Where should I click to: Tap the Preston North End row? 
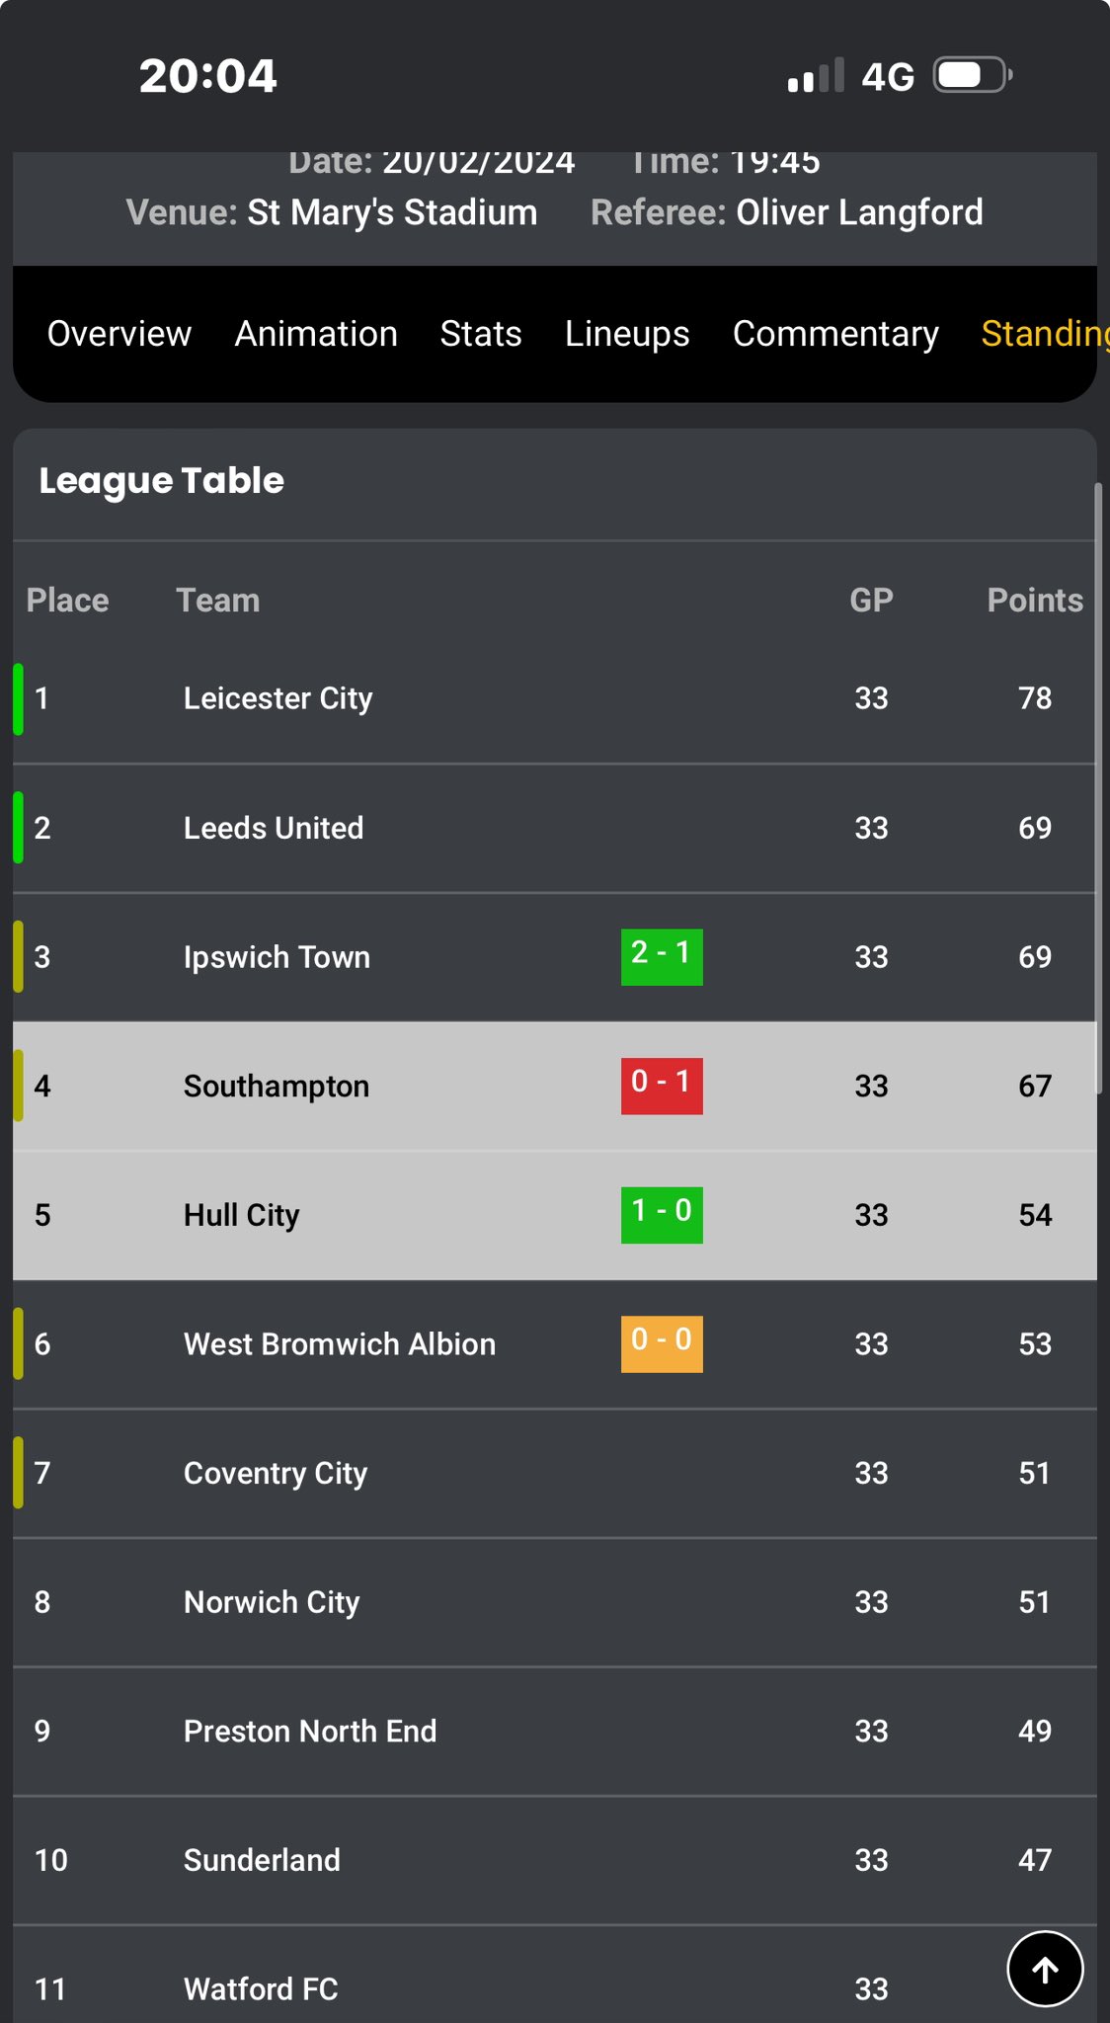coord(555,1731)
